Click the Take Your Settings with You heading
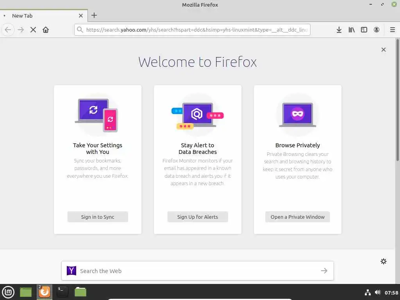Viewport: 400px width, 300px height. (x=98, y=148)
